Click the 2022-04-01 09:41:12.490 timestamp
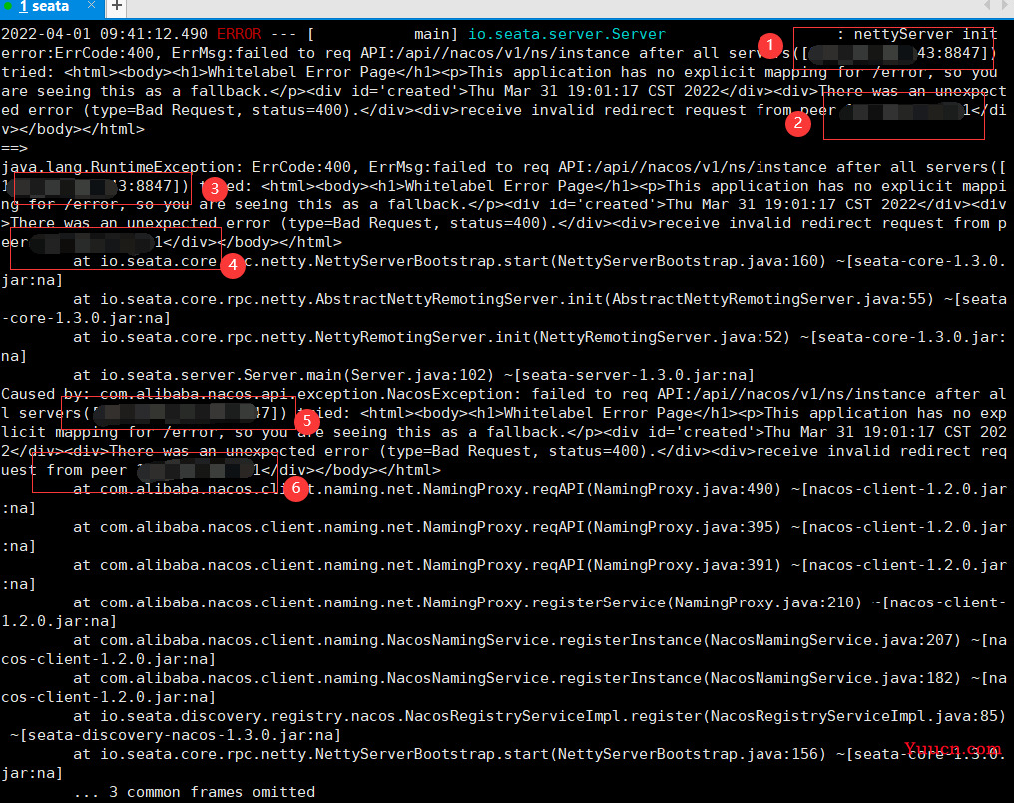This screenshot has height=803, width=1014. point(105,34)
